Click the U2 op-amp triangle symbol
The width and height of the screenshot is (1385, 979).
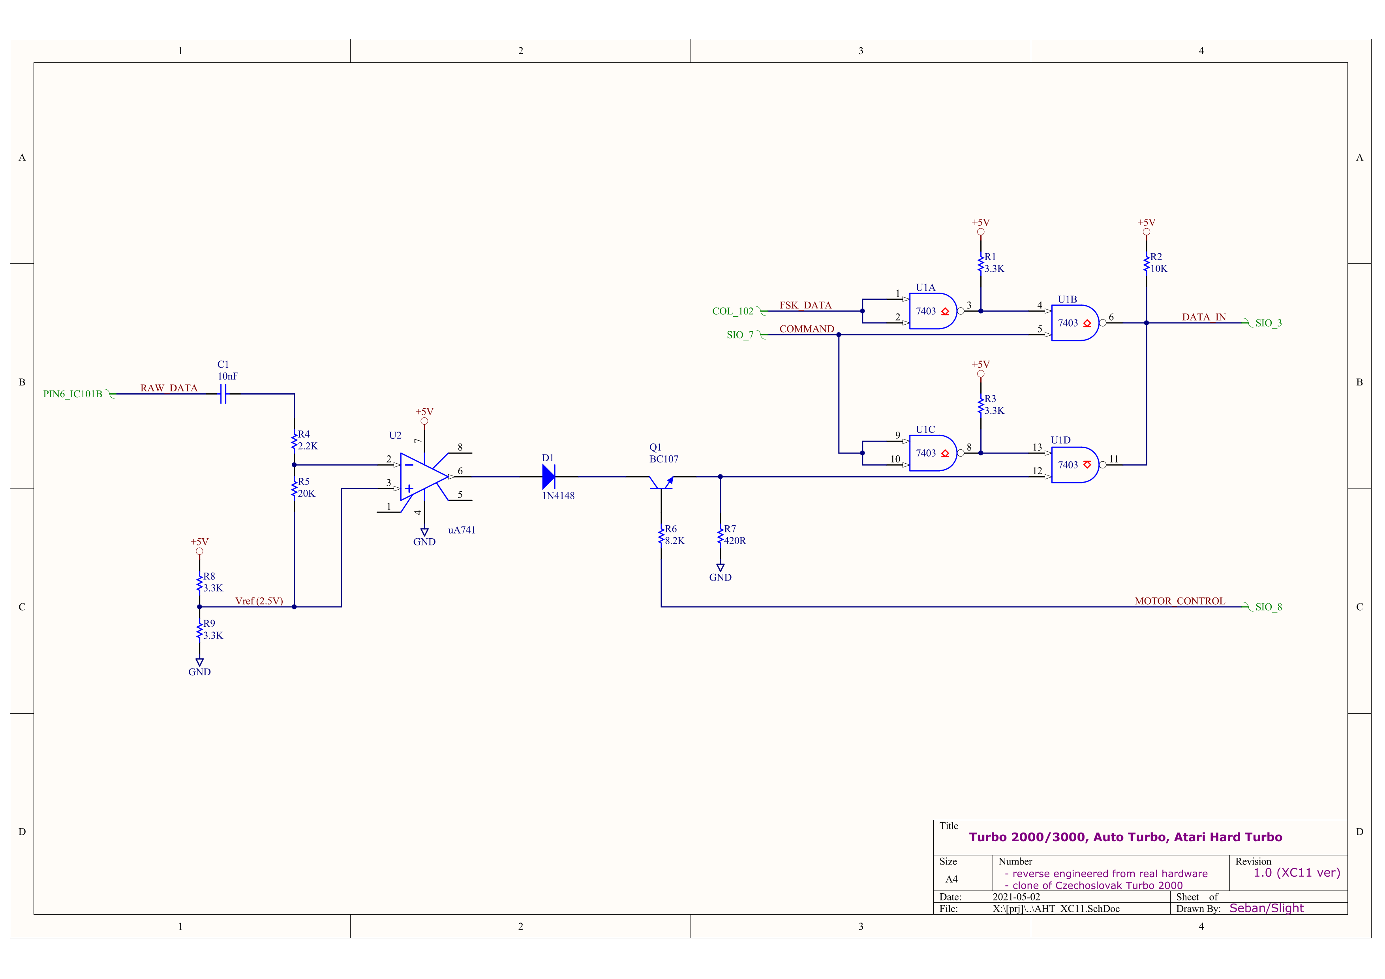coord(424,477)
